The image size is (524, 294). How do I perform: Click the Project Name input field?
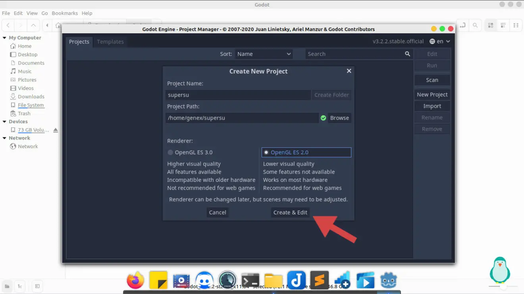tap(238, 95)
